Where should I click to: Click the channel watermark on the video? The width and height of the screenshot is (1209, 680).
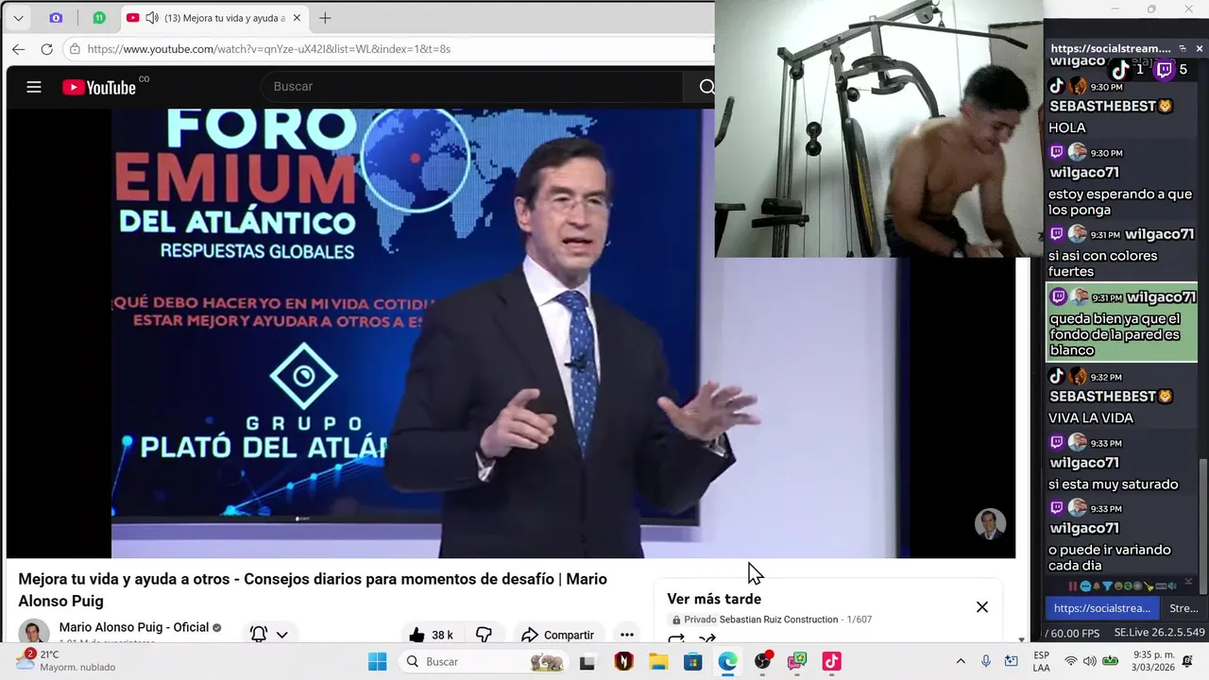click(990, 524)
